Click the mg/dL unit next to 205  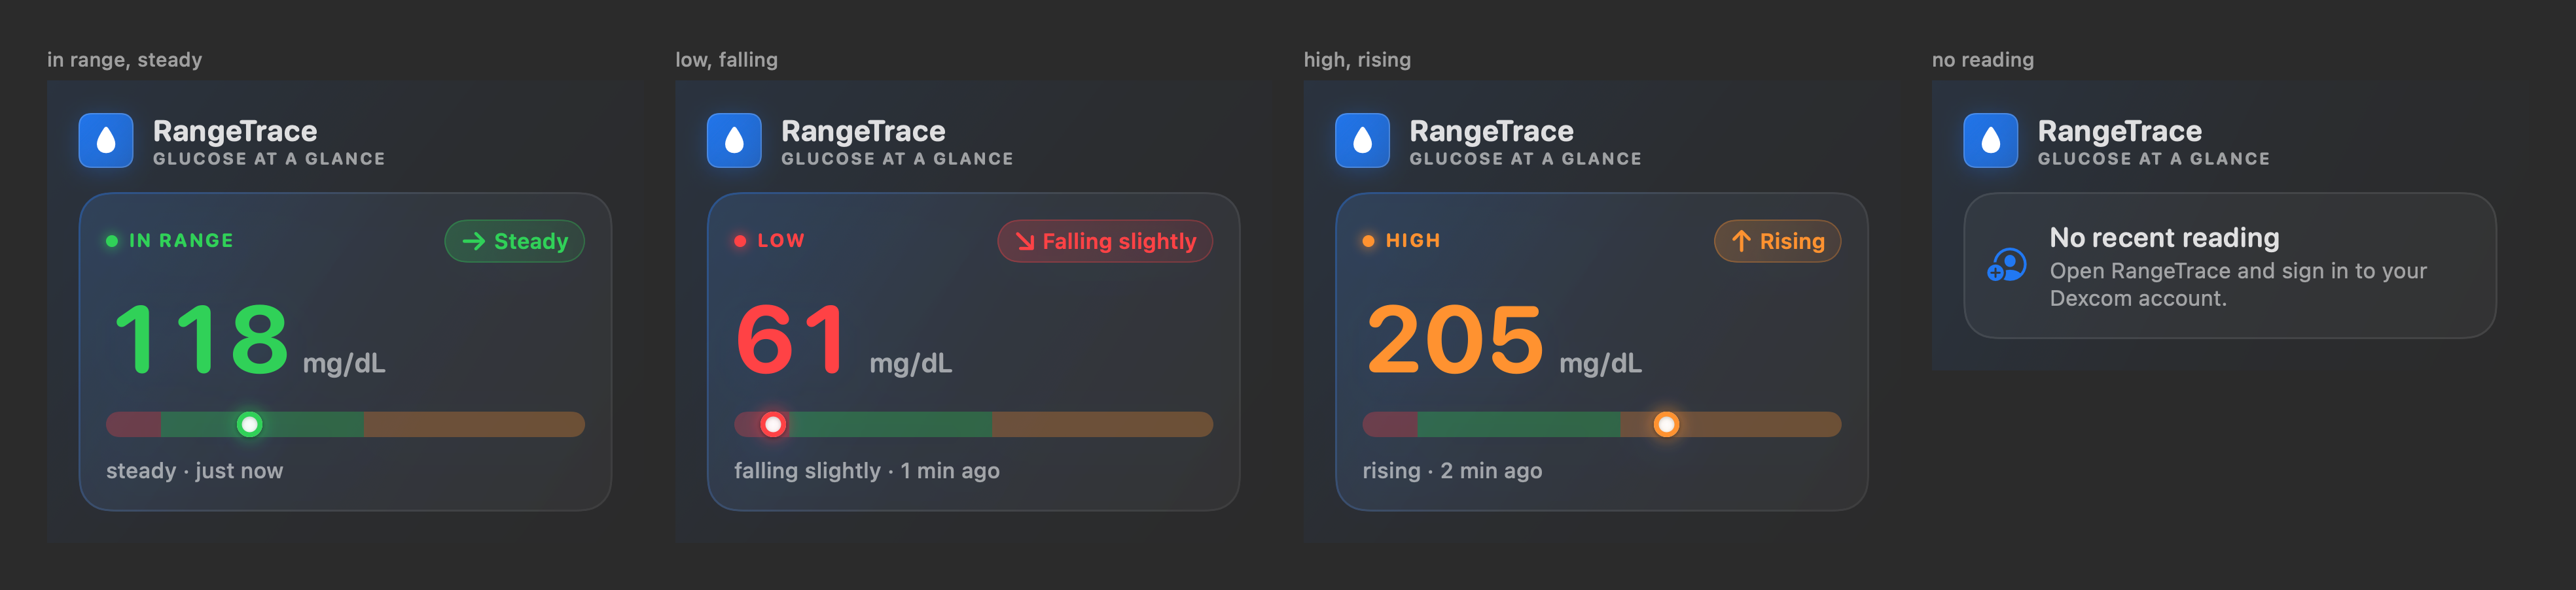(1600, 363)
